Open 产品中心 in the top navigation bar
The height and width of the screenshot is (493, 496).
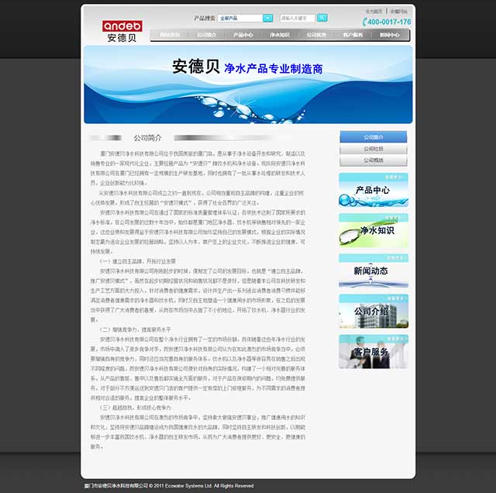(x=243, y=35)
